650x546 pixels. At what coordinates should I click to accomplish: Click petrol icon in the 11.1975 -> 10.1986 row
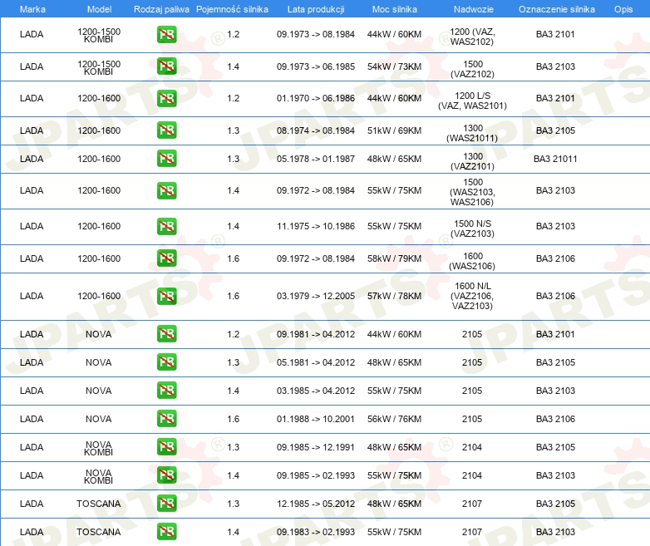pos(166,226)
